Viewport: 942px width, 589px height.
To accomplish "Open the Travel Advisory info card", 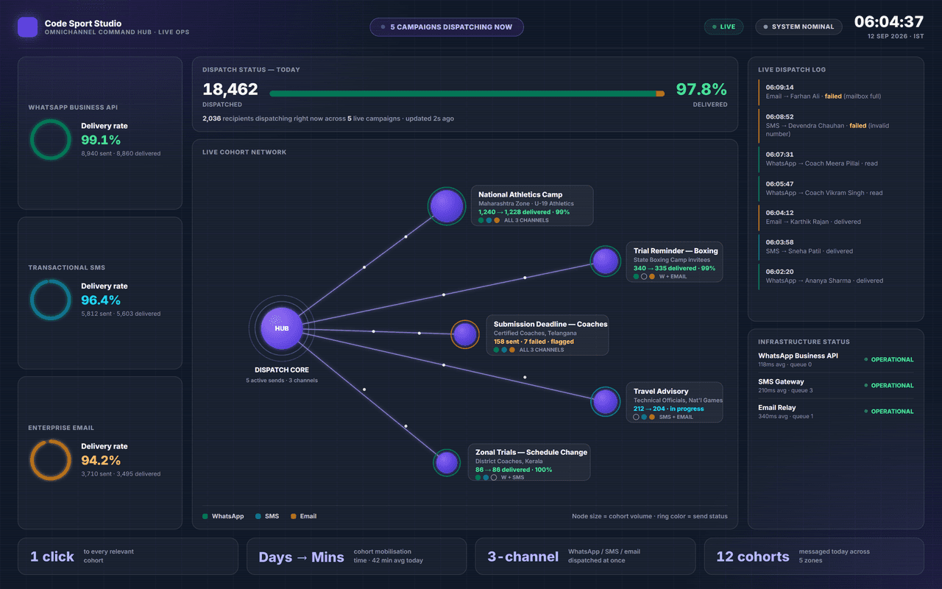I will point(675,403).
